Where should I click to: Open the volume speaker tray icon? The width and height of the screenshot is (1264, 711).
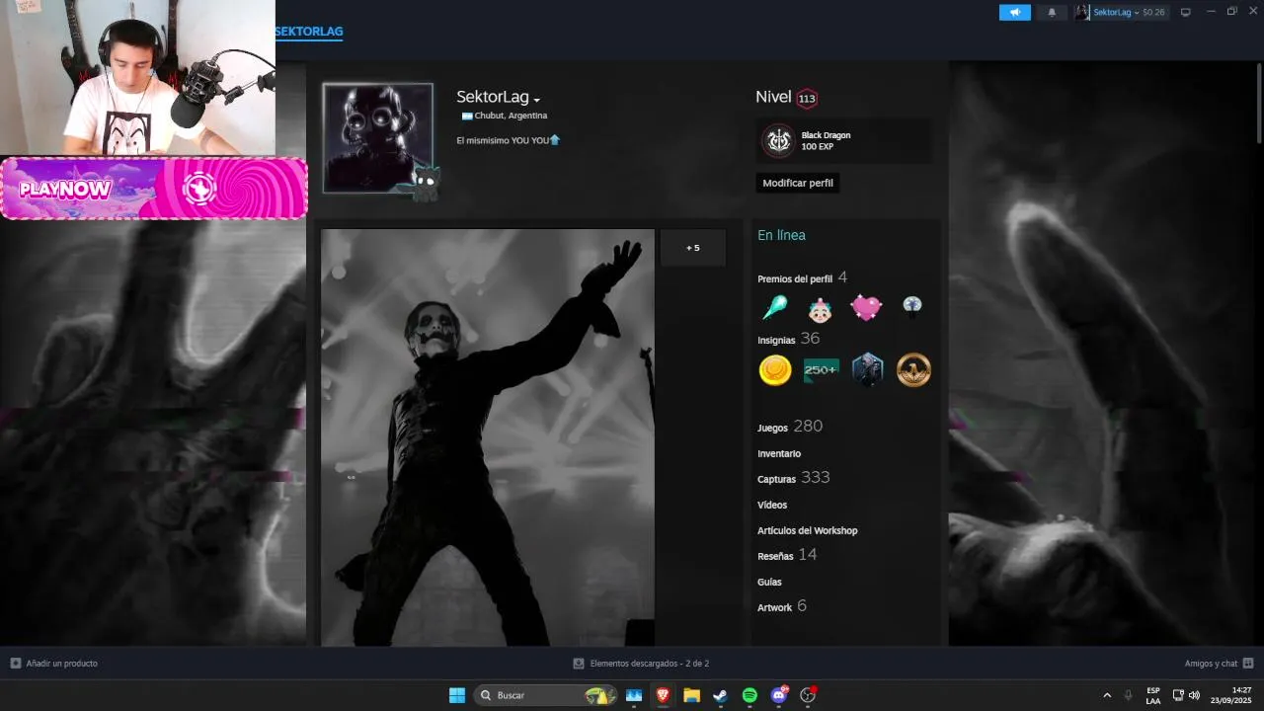[1194, 695]
